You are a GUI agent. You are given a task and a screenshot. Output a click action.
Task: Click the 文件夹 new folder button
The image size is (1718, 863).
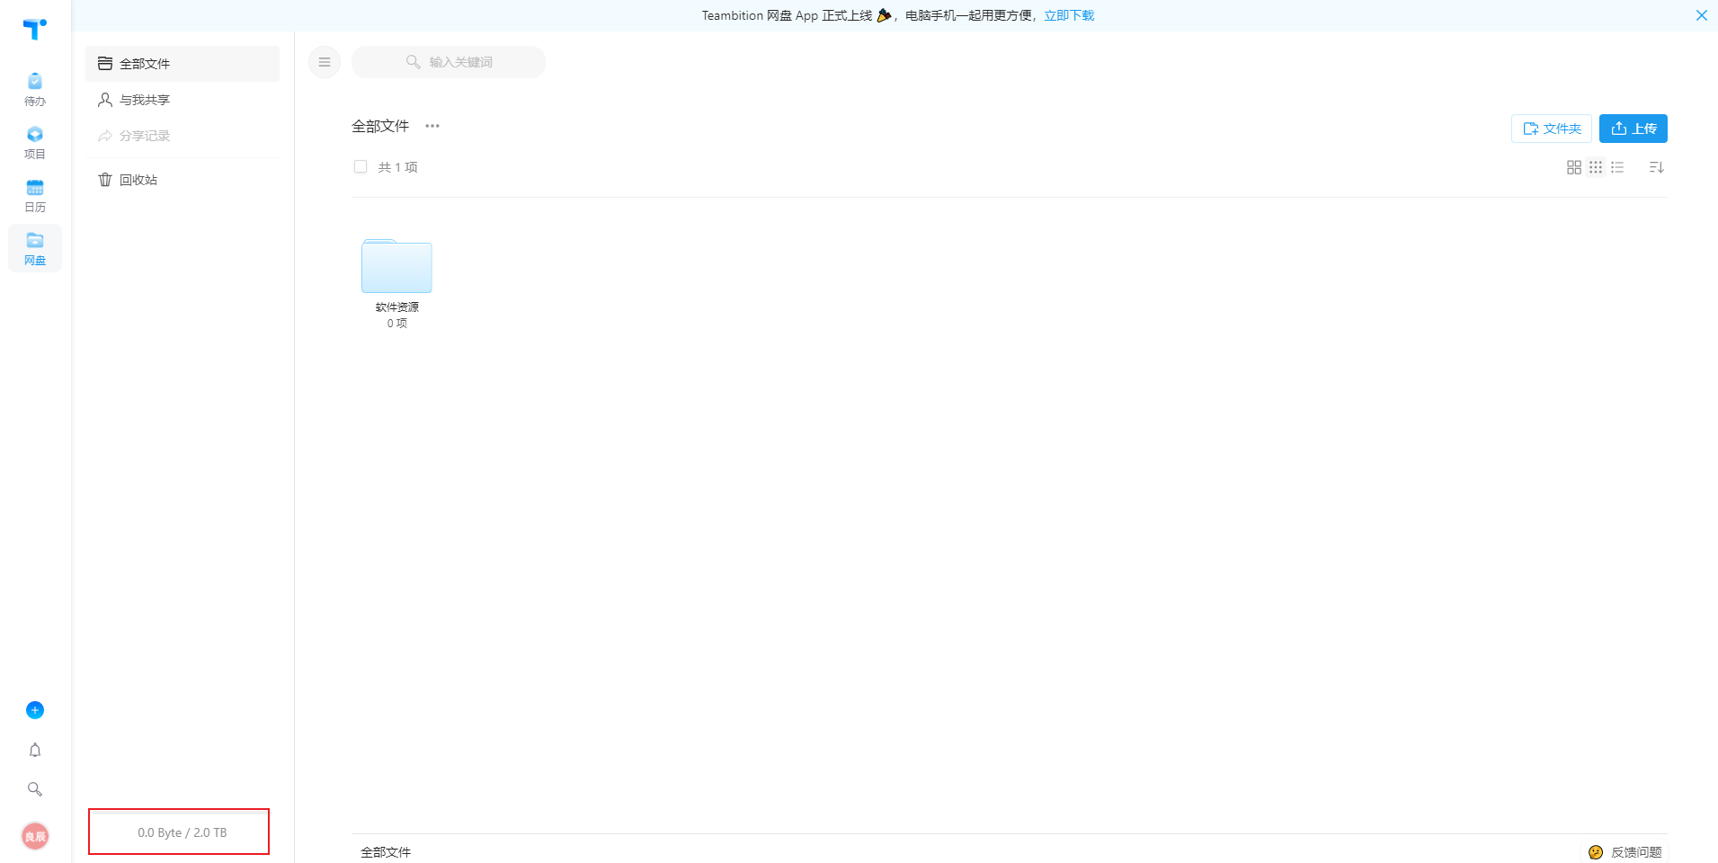click(1552, 129)
